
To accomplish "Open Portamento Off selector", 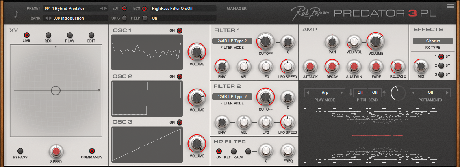I will 430,93.
